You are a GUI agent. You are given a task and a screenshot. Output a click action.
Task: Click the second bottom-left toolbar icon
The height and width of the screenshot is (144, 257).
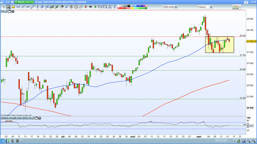coord(8,141)
